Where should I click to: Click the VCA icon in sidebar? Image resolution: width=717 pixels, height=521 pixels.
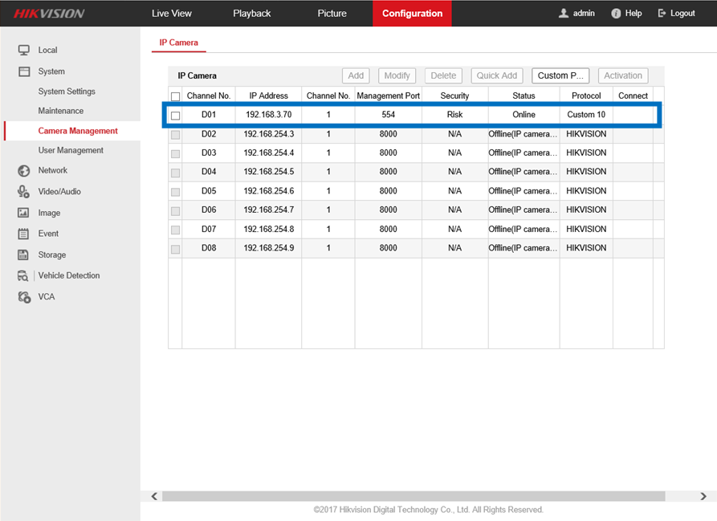click(23, 296)
